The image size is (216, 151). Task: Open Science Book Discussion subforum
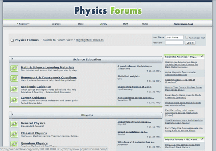point(58,92)
